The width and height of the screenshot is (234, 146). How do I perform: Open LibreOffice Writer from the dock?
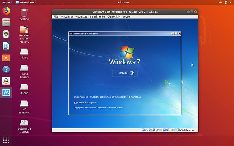click(x=6, y=46)
